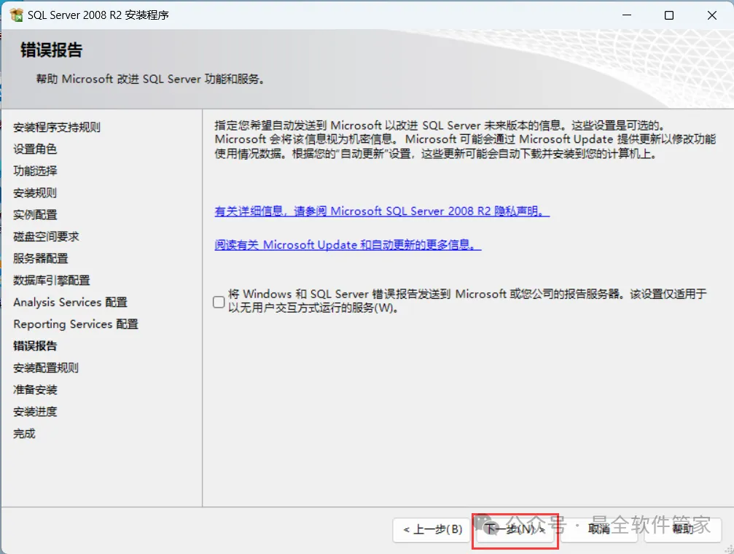Screen dimensions: 734x554
Task: Select the 实例配置 step
Action: (x=35, y=215)
